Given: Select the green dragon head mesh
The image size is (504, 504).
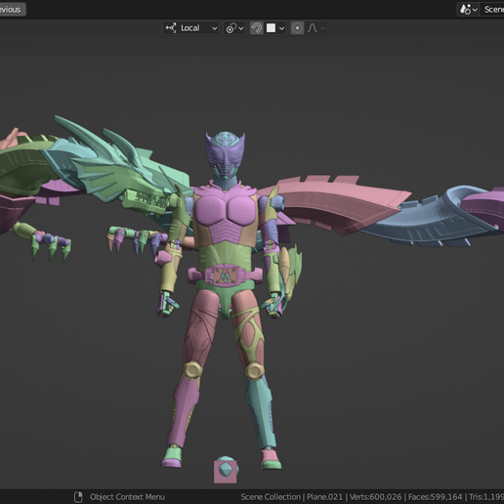Looking at the screenshot, I should [x=130, y=176].
